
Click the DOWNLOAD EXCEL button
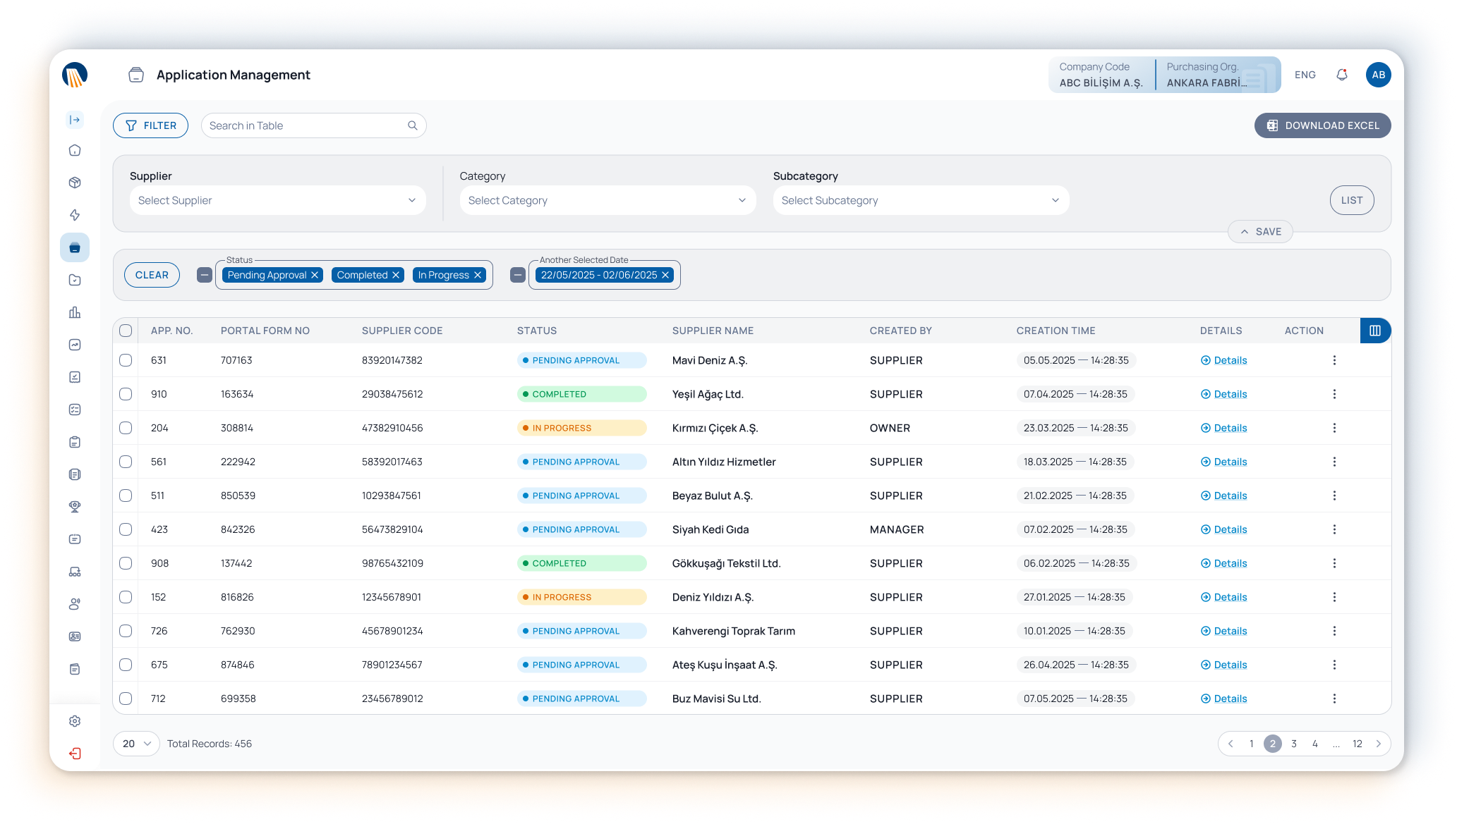1322,125
